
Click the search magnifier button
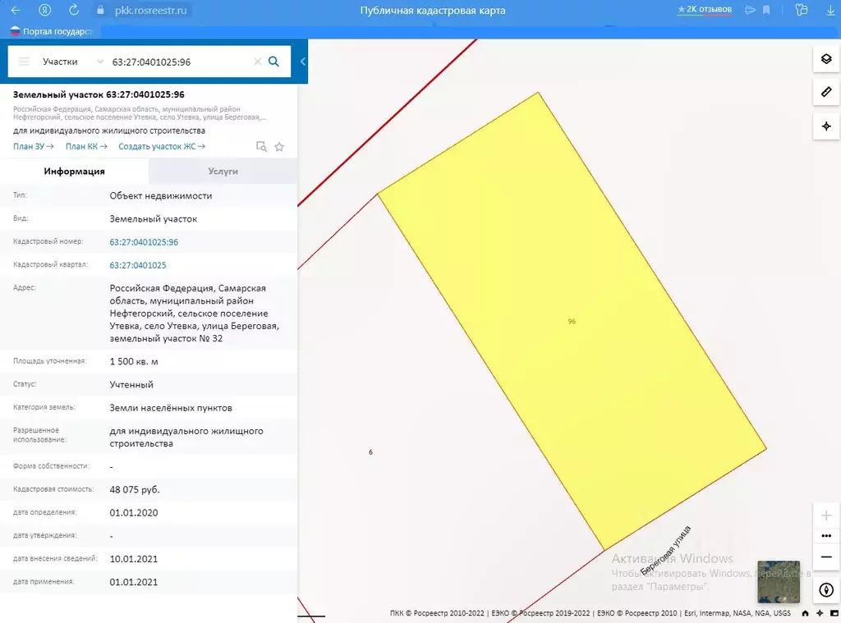274,62
